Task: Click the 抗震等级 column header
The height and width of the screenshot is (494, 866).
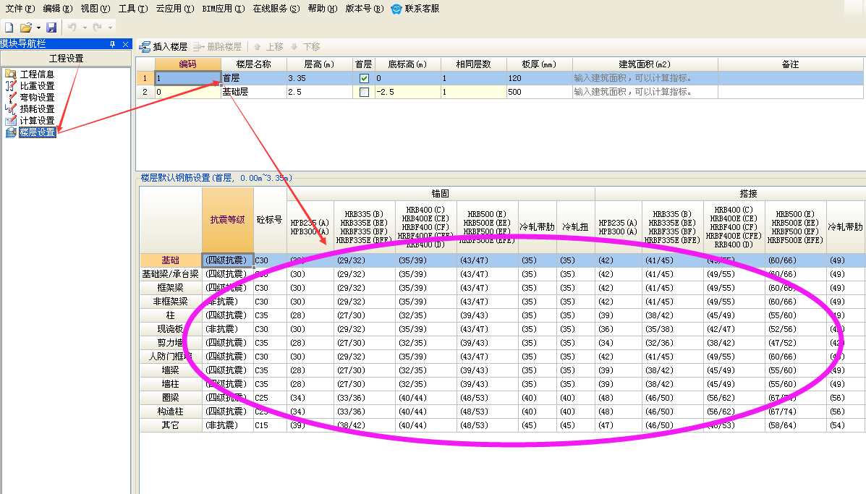Action: point(228,220)
